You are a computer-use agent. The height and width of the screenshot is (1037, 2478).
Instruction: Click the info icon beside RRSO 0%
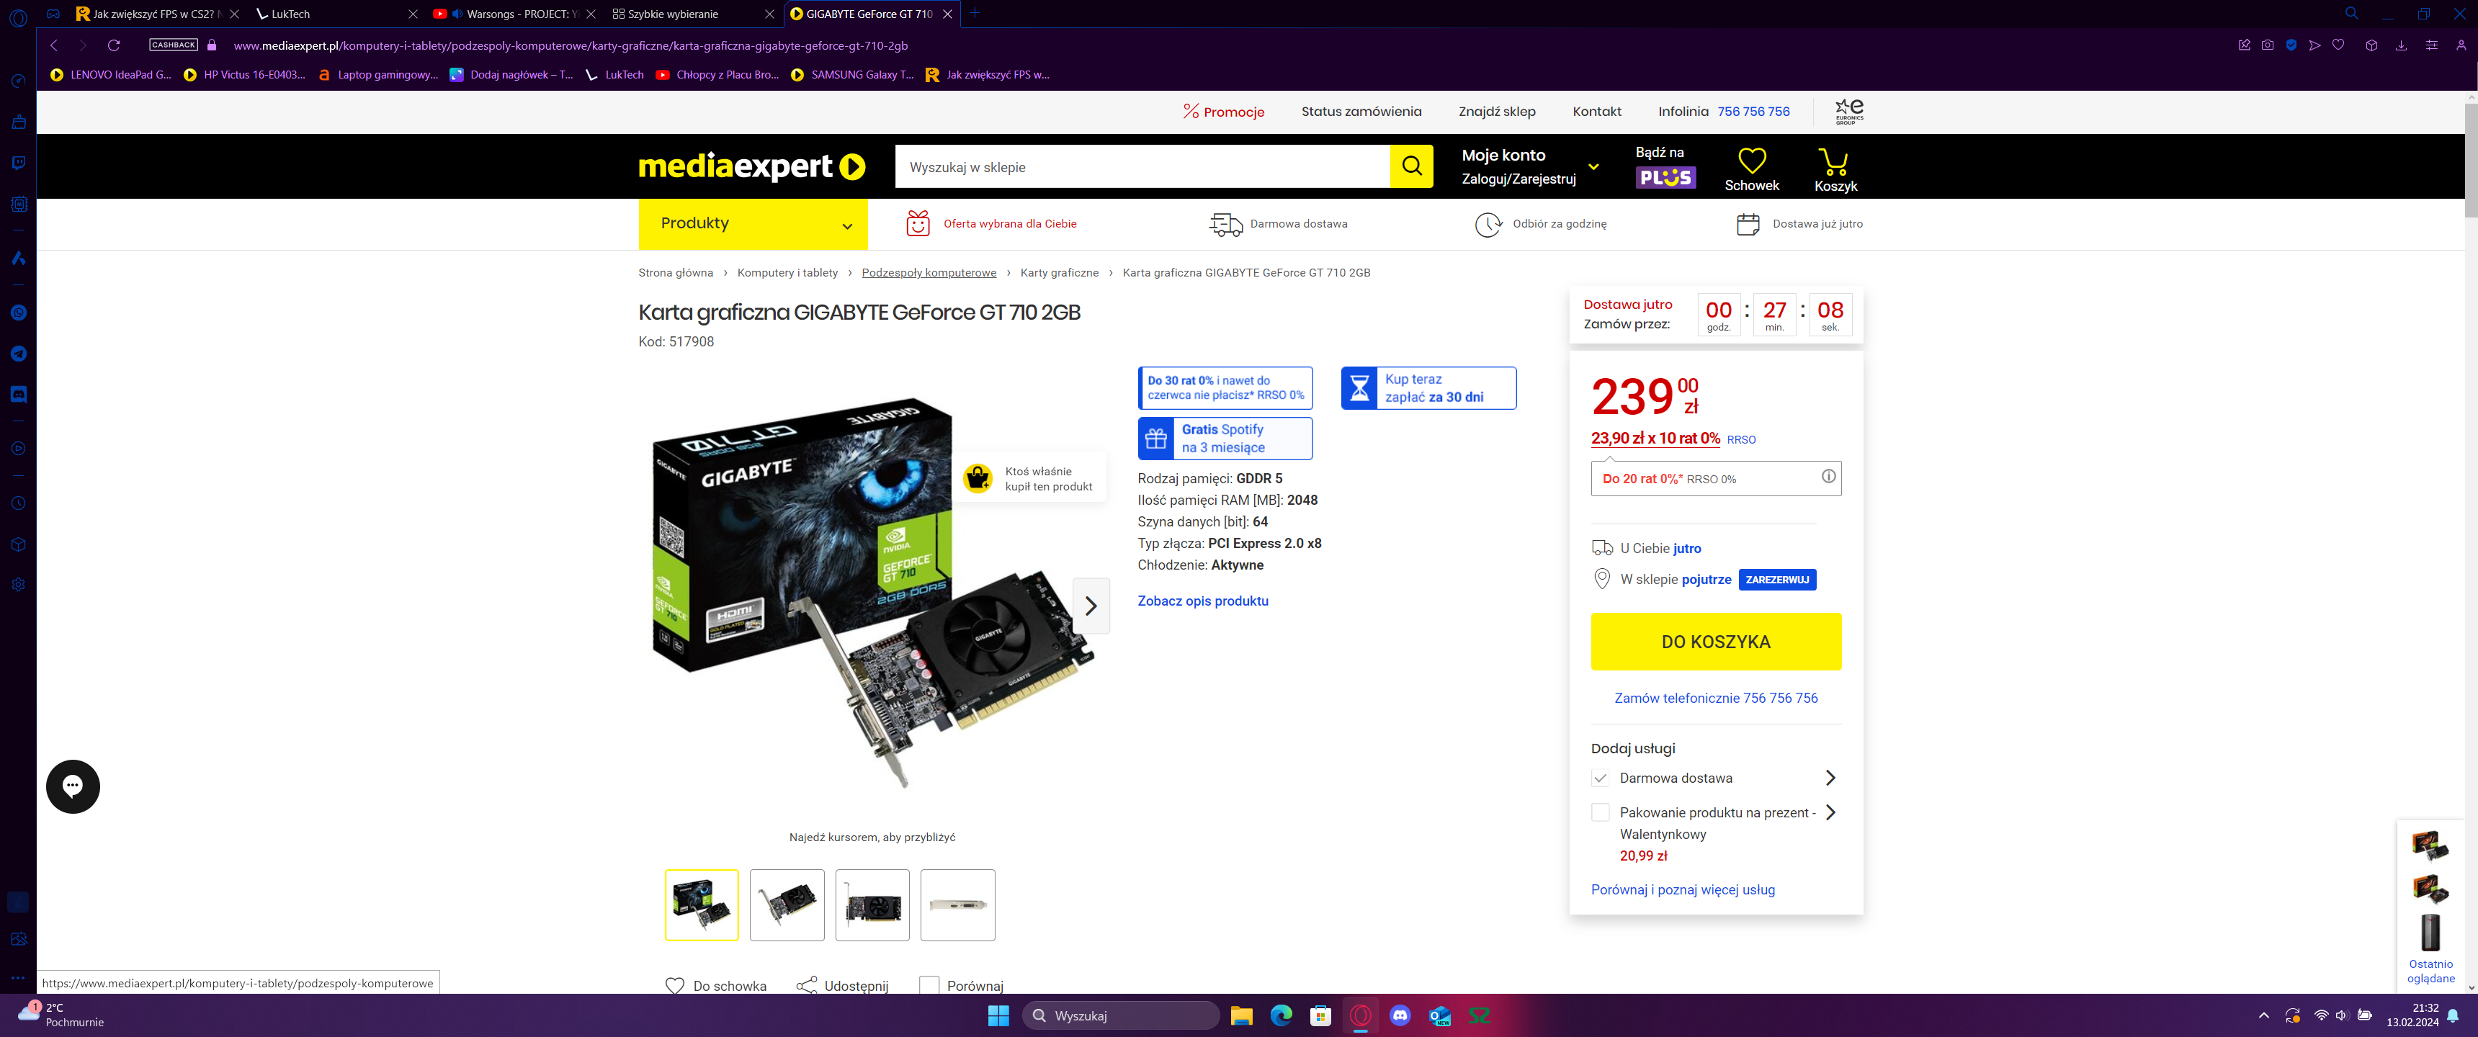coord(1828,476)
